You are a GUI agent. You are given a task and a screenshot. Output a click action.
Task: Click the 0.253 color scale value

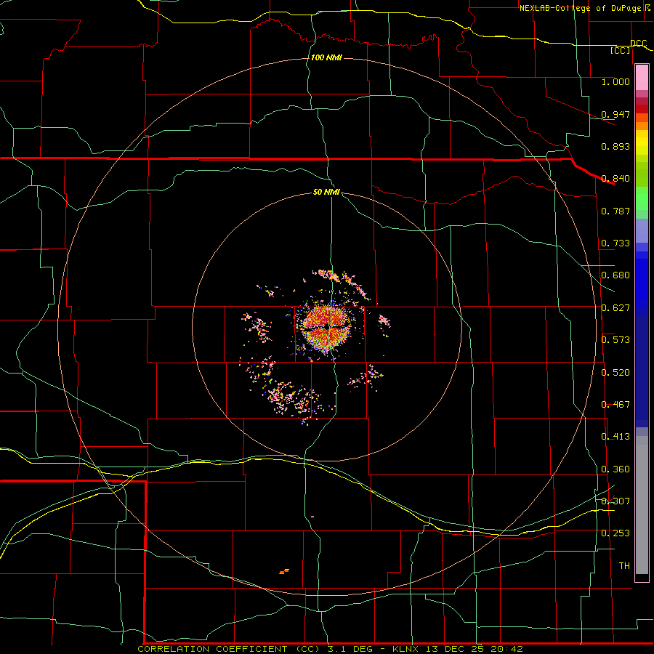(615, 533)
